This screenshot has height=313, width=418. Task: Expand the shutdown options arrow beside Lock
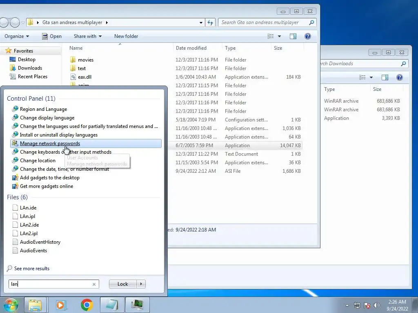point(141,284)
